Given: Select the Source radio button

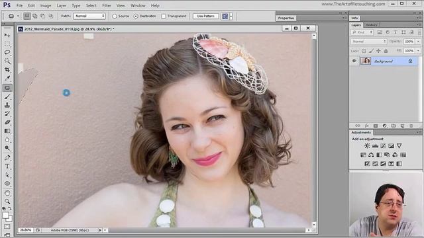Looking at the screenshot, I should click(x=115, y=16).
